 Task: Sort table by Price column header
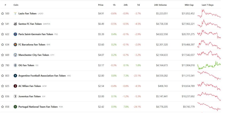point(101,5)
